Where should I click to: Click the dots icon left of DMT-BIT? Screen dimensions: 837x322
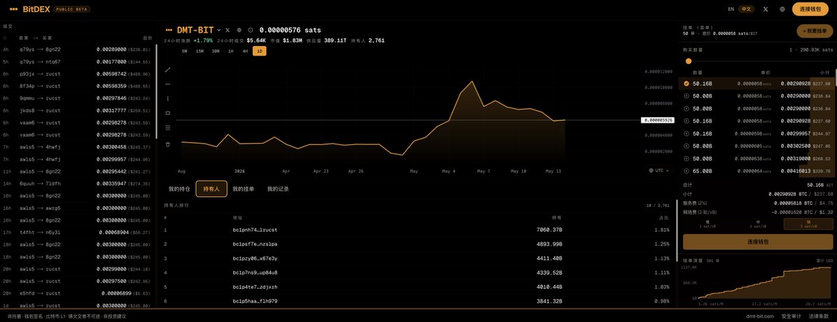(x=169, y=31)
